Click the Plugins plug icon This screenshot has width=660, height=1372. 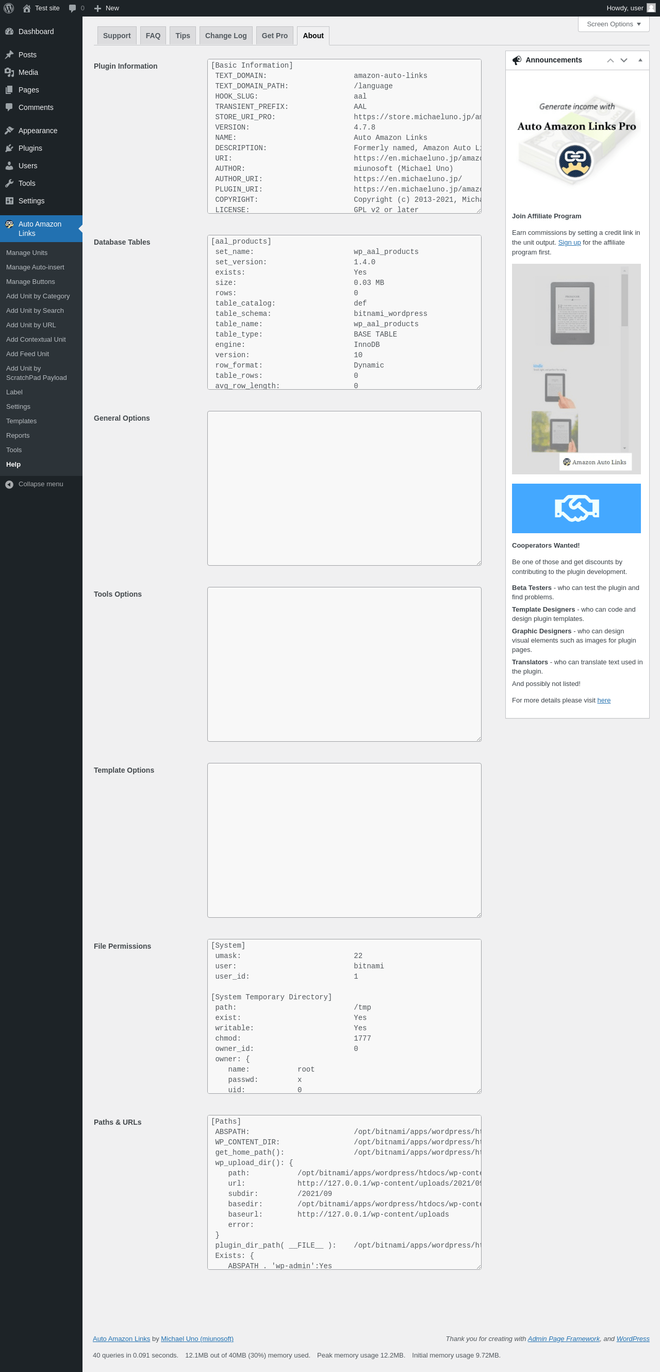click(x=9, y=148)
